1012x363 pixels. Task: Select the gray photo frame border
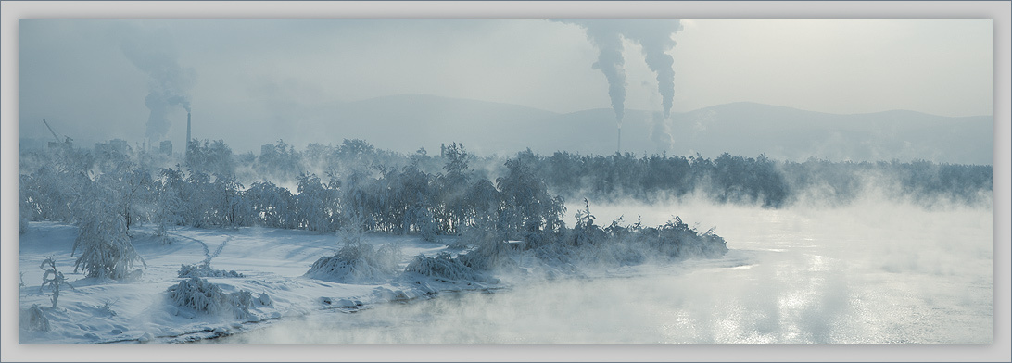point(506,9)
